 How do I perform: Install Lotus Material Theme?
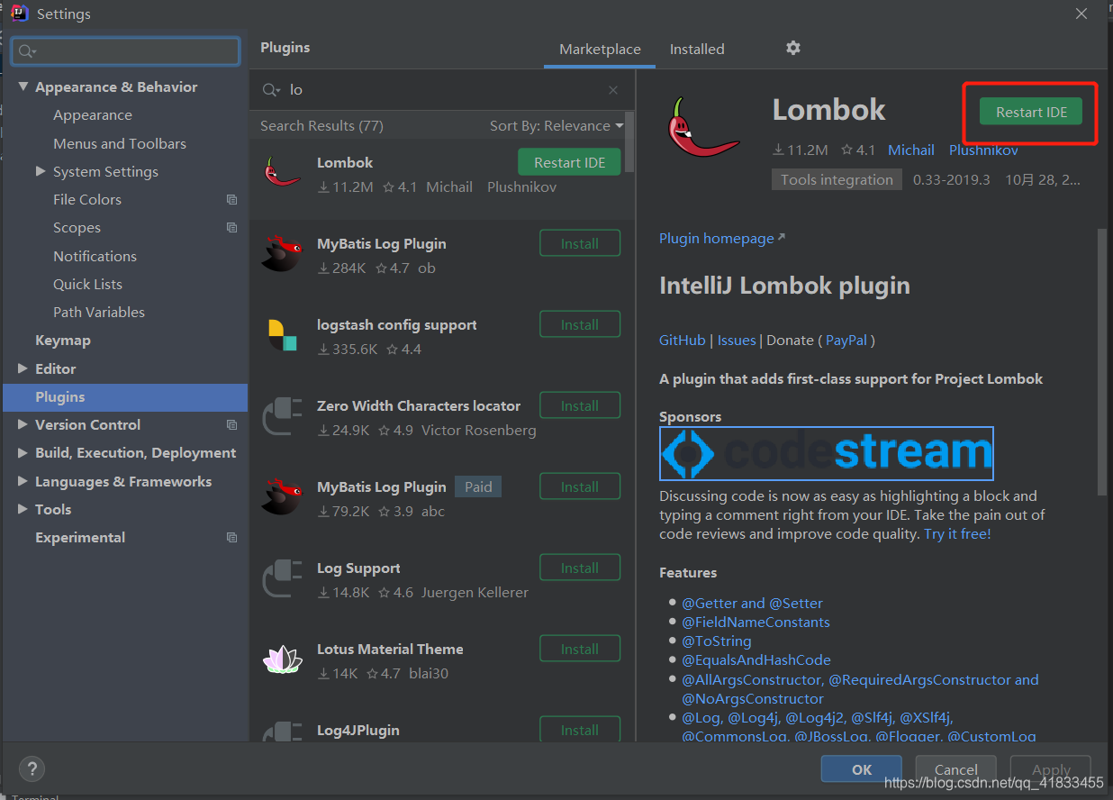tap(580, 649)
